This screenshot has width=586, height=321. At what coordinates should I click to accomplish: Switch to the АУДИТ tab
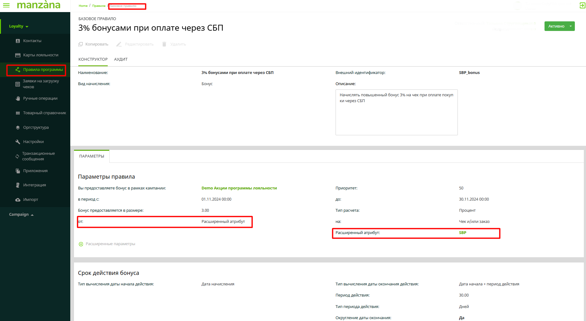(x=121, y=59)
